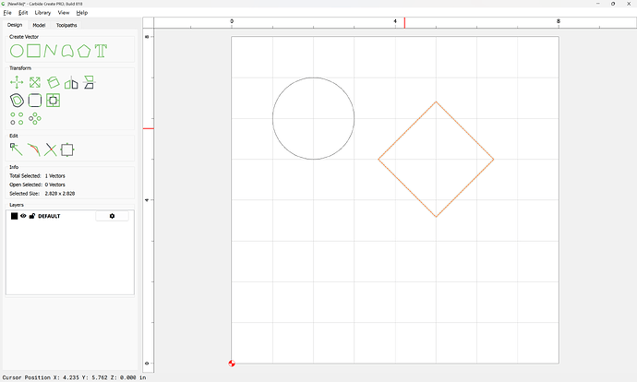Image resolution: width=637 pixels, height=382 pixels.
Task: Switch to the Toolpaths tab
Action: [66, 25]
